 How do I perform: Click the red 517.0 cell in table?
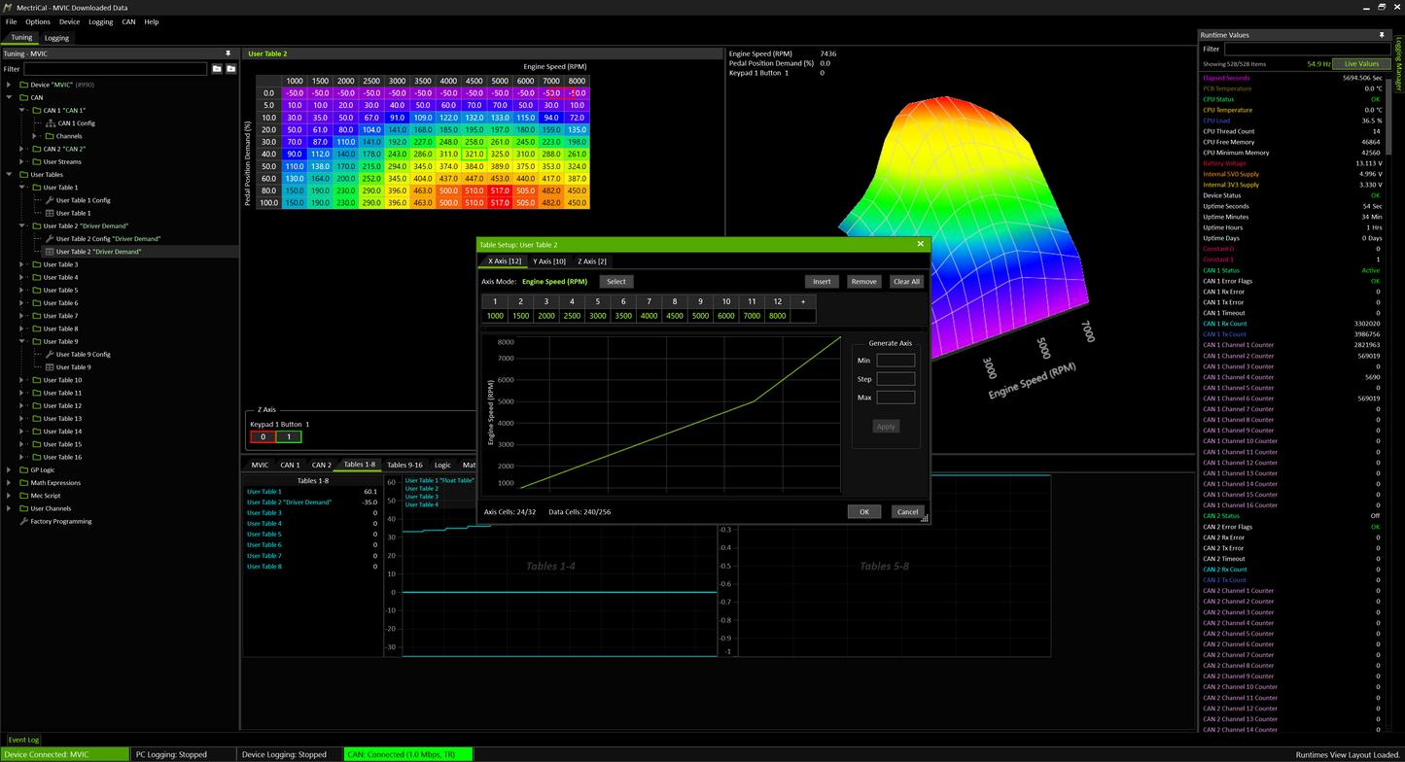(x=499, y=191)
